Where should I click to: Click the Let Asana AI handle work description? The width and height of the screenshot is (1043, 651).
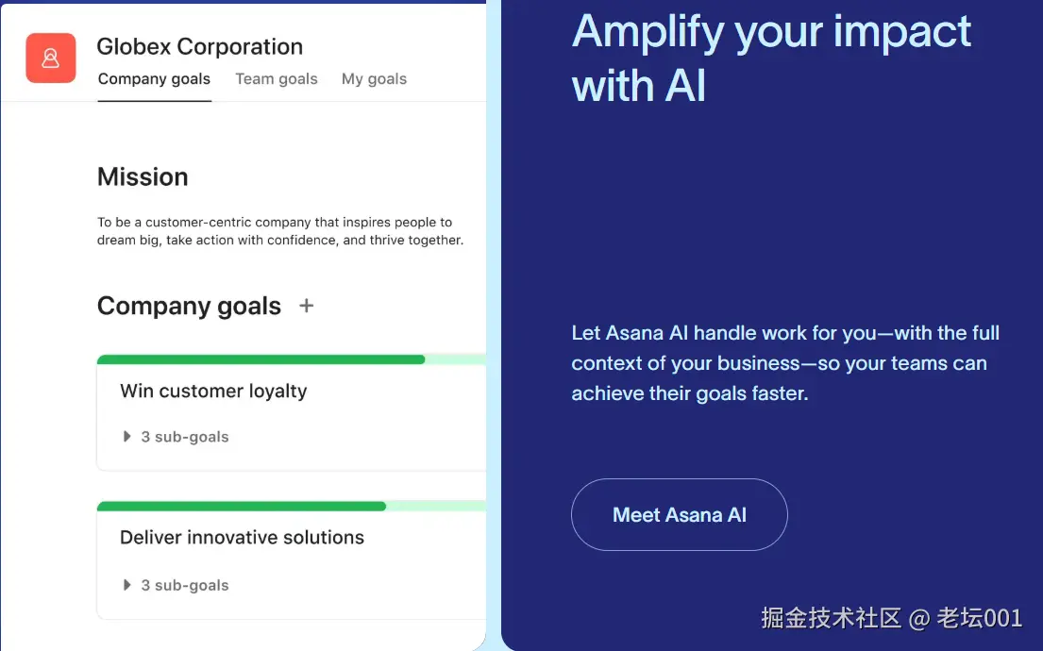pyautogui.click(x=783, y=363)
